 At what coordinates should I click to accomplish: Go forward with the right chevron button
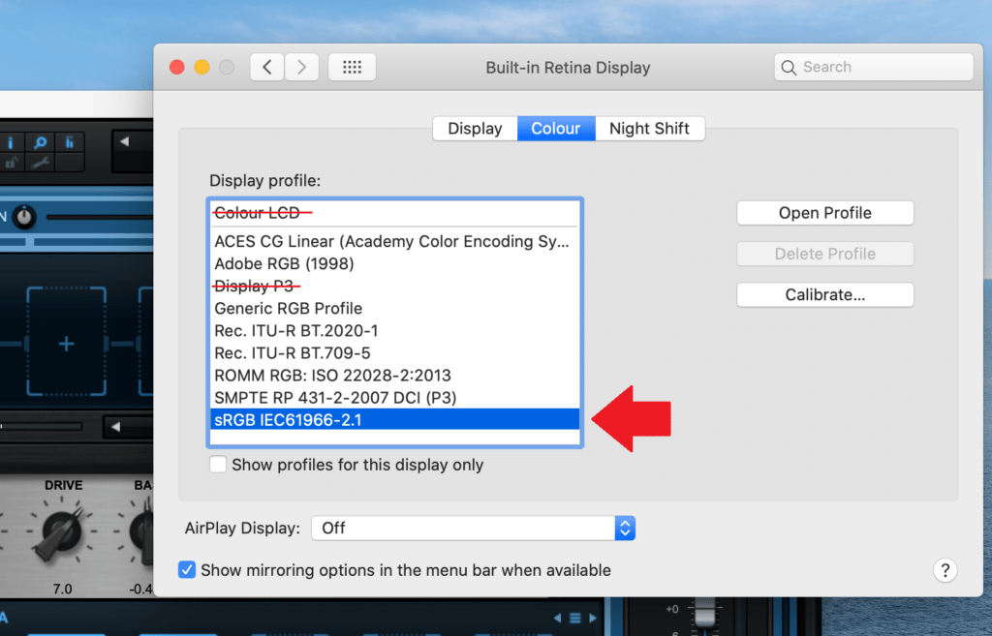coord(302,67)
